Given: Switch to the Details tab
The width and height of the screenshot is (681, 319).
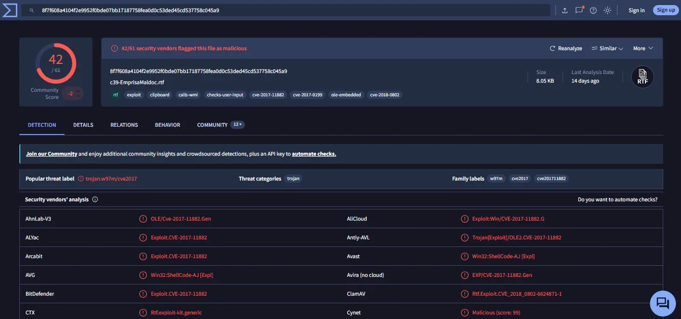Looking at the screenshot, I should pos(83,125).
